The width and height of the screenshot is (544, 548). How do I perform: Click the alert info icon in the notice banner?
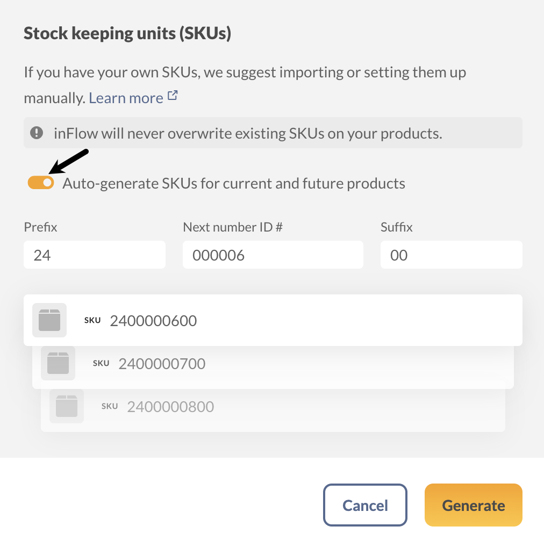[37, 132]
